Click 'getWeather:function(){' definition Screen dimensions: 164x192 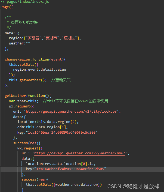[x=28, y=96]
